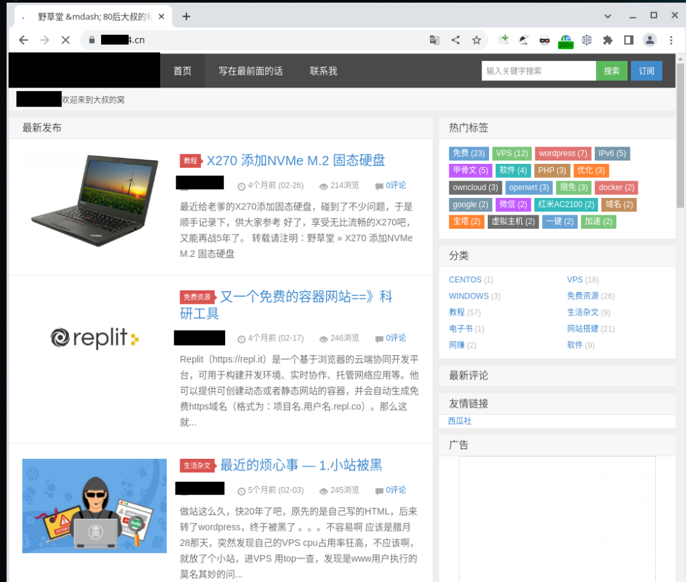Viewport: 686px width, 582px height.
Task: Click the share icon in address bar
Action: click(456, 40)
